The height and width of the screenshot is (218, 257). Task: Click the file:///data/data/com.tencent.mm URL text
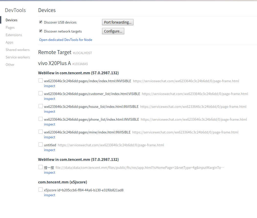[x=140, y=168]
